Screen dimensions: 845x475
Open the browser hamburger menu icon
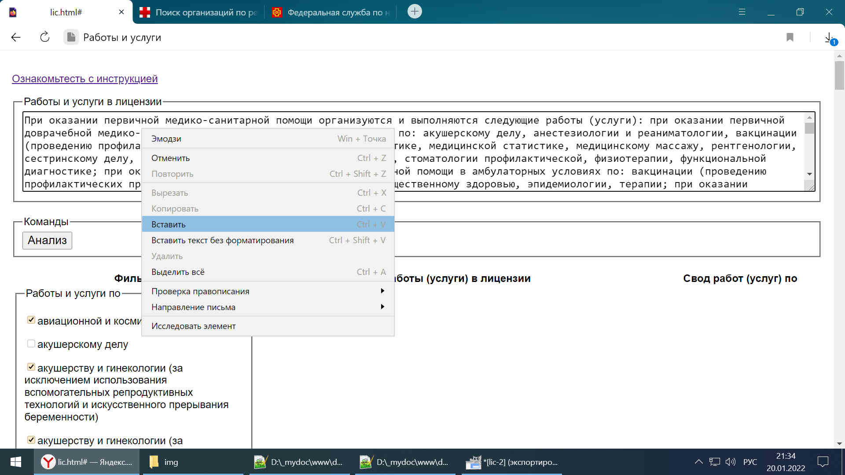coord(742,12)
